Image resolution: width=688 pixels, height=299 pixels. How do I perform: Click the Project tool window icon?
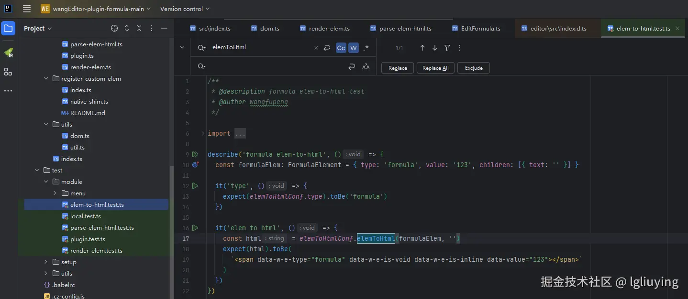pos(8,29)
